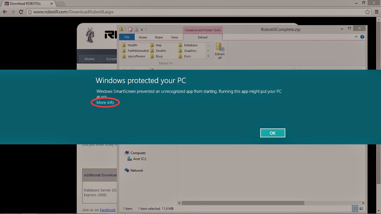Viewport: 381px width, 214px height.
Task: Choose Docs folder as extract destination
Action: click(185, 56)
